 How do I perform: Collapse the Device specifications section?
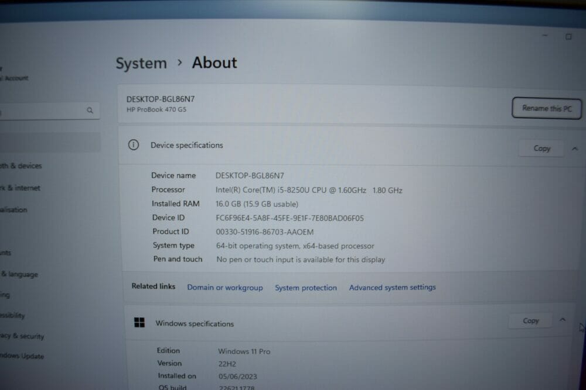(x=574, y=149)
